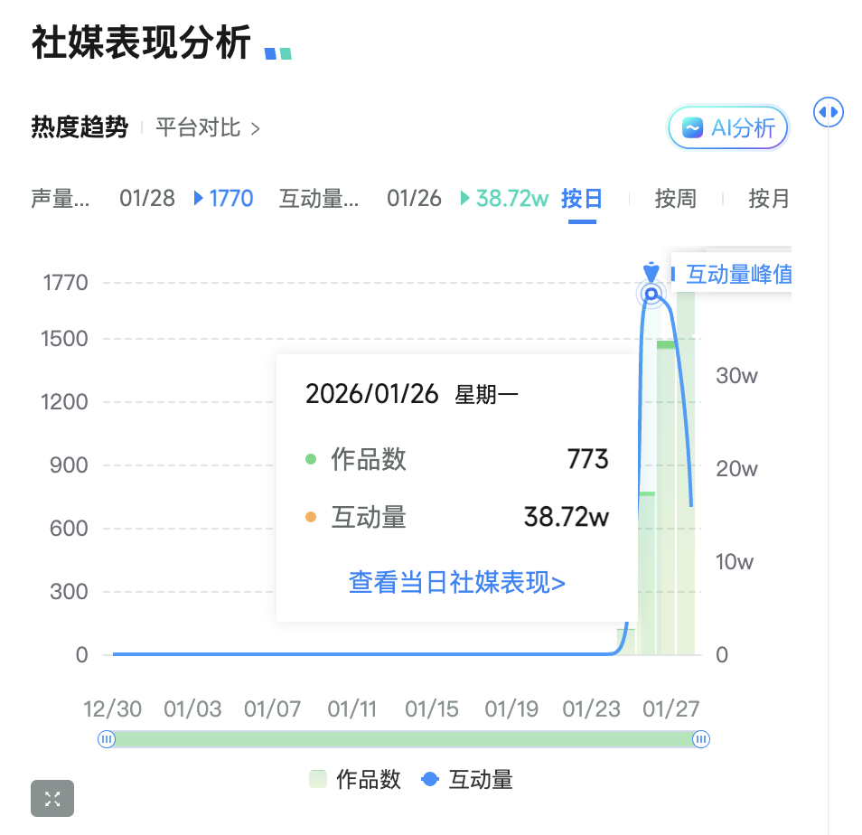Click the green 作品数 legend color swatch
Screen dimensions: 862x835
[317, 779]
